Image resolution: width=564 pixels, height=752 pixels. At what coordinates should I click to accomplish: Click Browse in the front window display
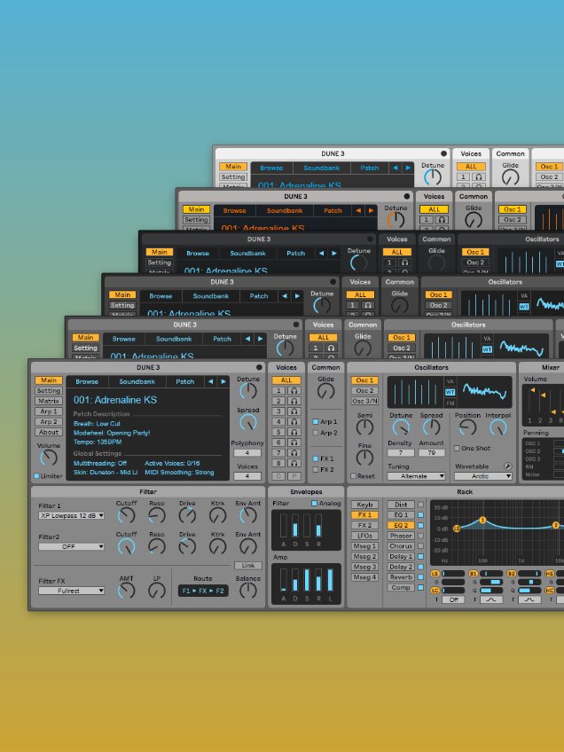pyautogui.click(x=87, y=381)
